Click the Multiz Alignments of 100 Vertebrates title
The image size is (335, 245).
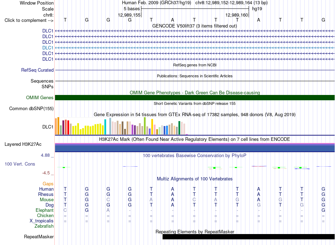[195, 179]
